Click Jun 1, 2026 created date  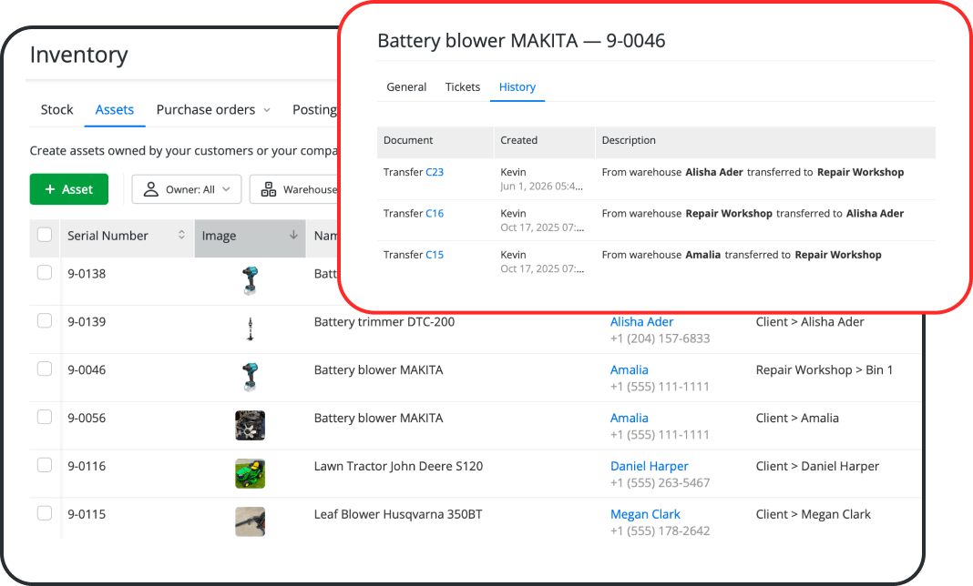click(x=542, y=186)
